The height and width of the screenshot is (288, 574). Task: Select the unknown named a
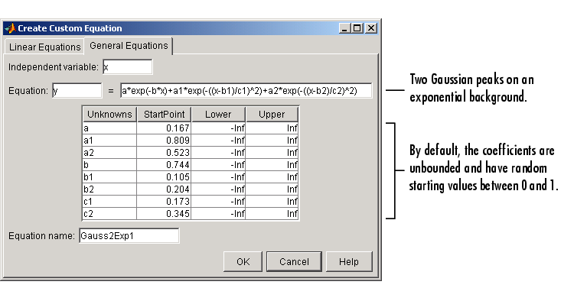(x=109, y=128)
